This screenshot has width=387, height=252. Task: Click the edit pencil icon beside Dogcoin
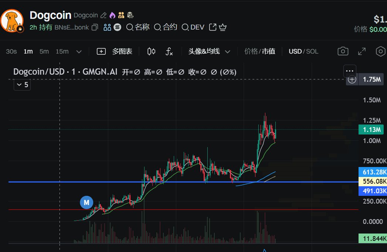103,15
